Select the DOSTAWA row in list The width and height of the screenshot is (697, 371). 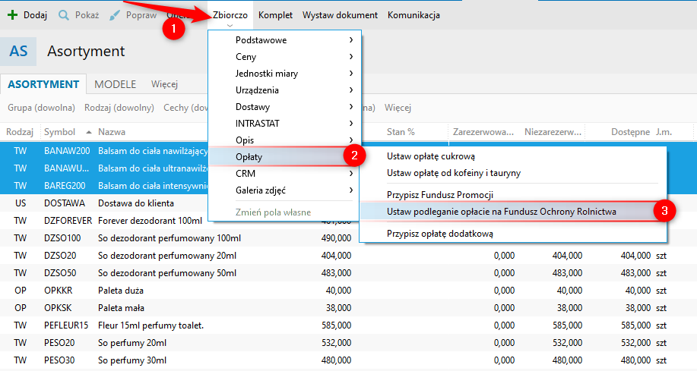(x=152, y=203)
